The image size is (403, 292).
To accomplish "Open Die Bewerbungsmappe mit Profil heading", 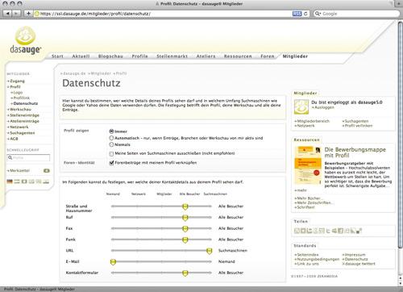I will pyautogui.click(x=355, y=152).
